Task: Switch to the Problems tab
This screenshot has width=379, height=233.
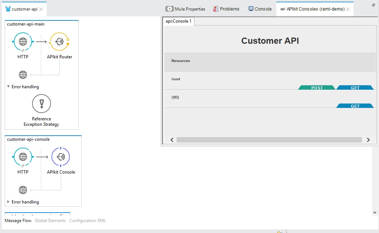Action: pos(226,9)
